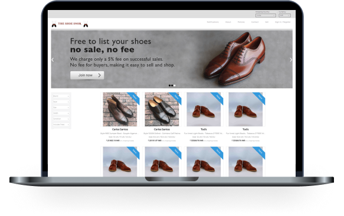This screenshot has height=216, width=344.
Task: Open the Notifications menu item
Action: coord(213,22)
